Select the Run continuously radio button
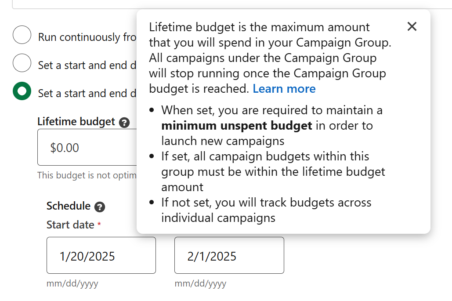This screenshot has width=452, height=301. [22, 35]
